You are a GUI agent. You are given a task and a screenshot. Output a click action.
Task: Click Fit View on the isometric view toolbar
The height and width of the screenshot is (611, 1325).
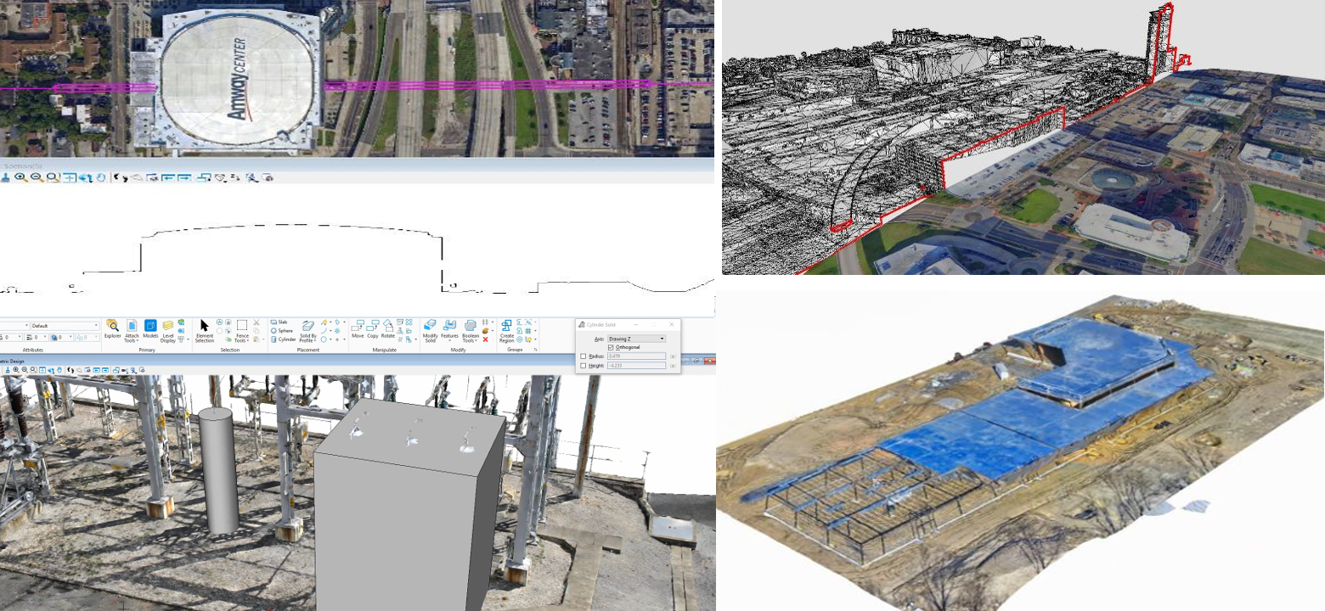coord(42,370)
